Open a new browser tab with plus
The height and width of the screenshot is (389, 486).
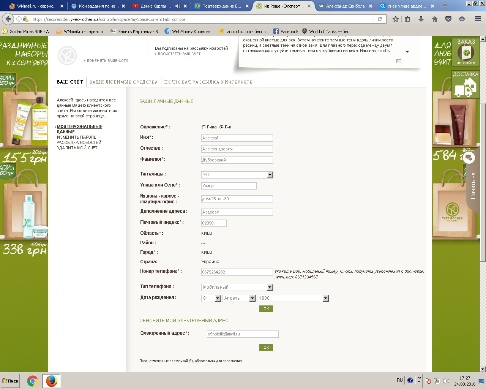[445, 6]
